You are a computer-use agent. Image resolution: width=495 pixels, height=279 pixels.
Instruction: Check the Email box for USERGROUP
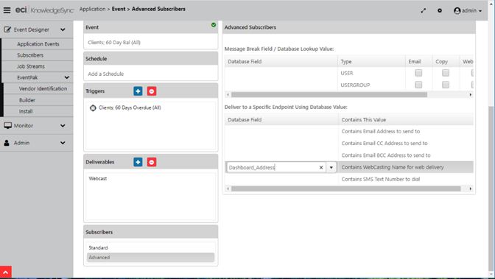pos(418,85)
